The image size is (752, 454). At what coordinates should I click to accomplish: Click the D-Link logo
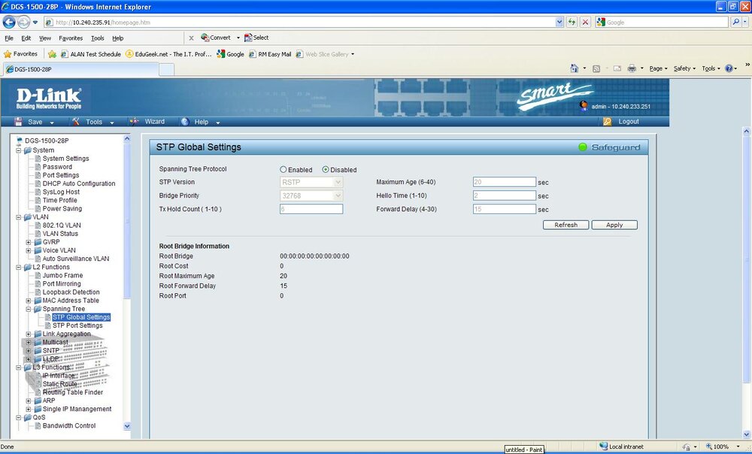(49, 98)
